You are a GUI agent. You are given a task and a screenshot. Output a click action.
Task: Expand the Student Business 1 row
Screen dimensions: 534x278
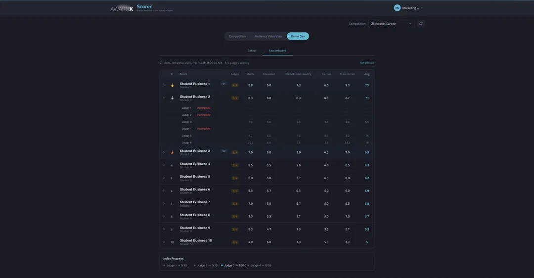pos(164,85)
